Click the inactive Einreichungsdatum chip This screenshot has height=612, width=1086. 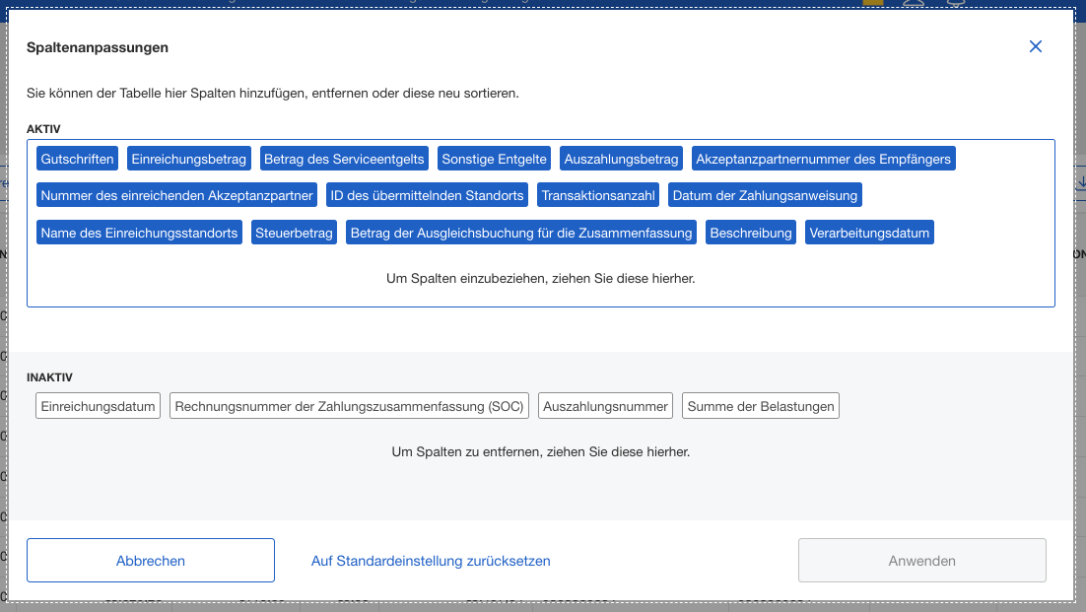coord(98,405)
